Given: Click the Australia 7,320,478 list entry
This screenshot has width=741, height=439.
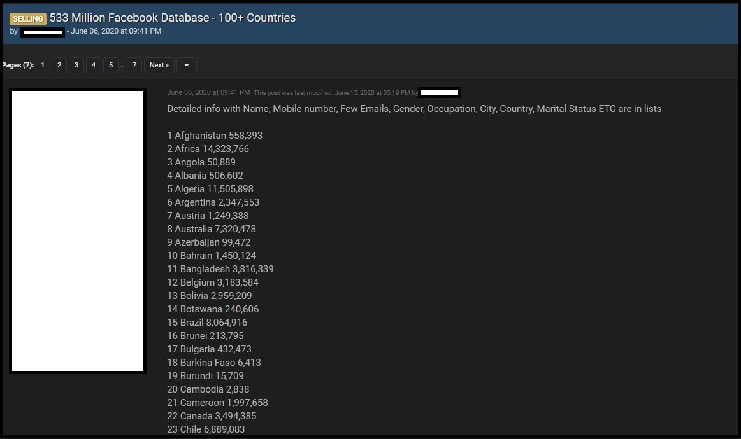Looking at the screenshot, I should [212, 229].
